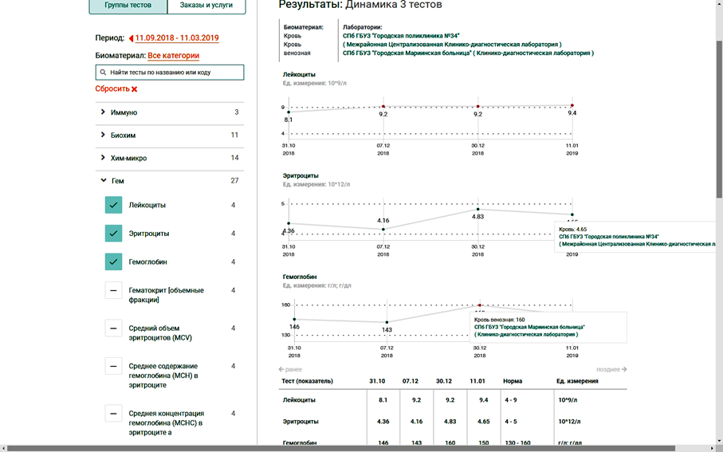Expand the Биохим group
The height and width of the screenshot is (452, 723).
pos(170,136)
